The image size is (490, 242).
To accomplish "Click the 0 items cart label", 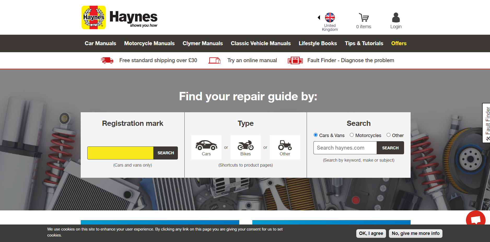I will [364, 27].
